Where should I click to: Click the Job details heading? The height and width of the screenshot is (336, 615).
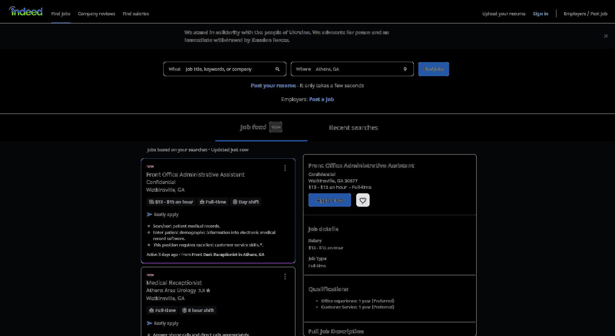tap(323, 229)
